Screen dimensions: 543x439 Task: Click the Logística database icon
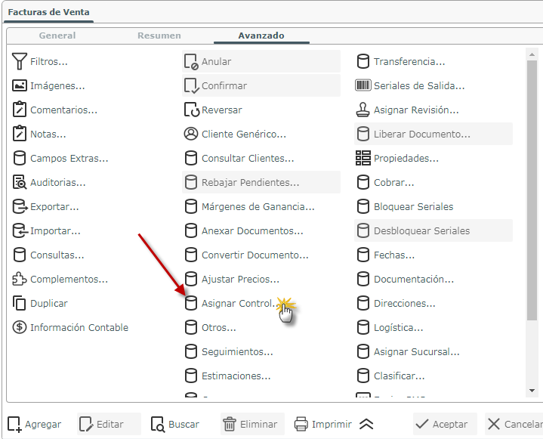point(363,327)
